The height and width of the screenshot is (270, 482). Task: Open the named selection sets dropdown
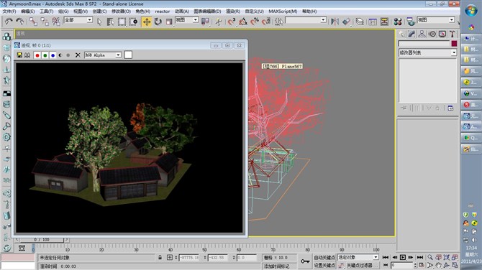[x=306, y=20]
